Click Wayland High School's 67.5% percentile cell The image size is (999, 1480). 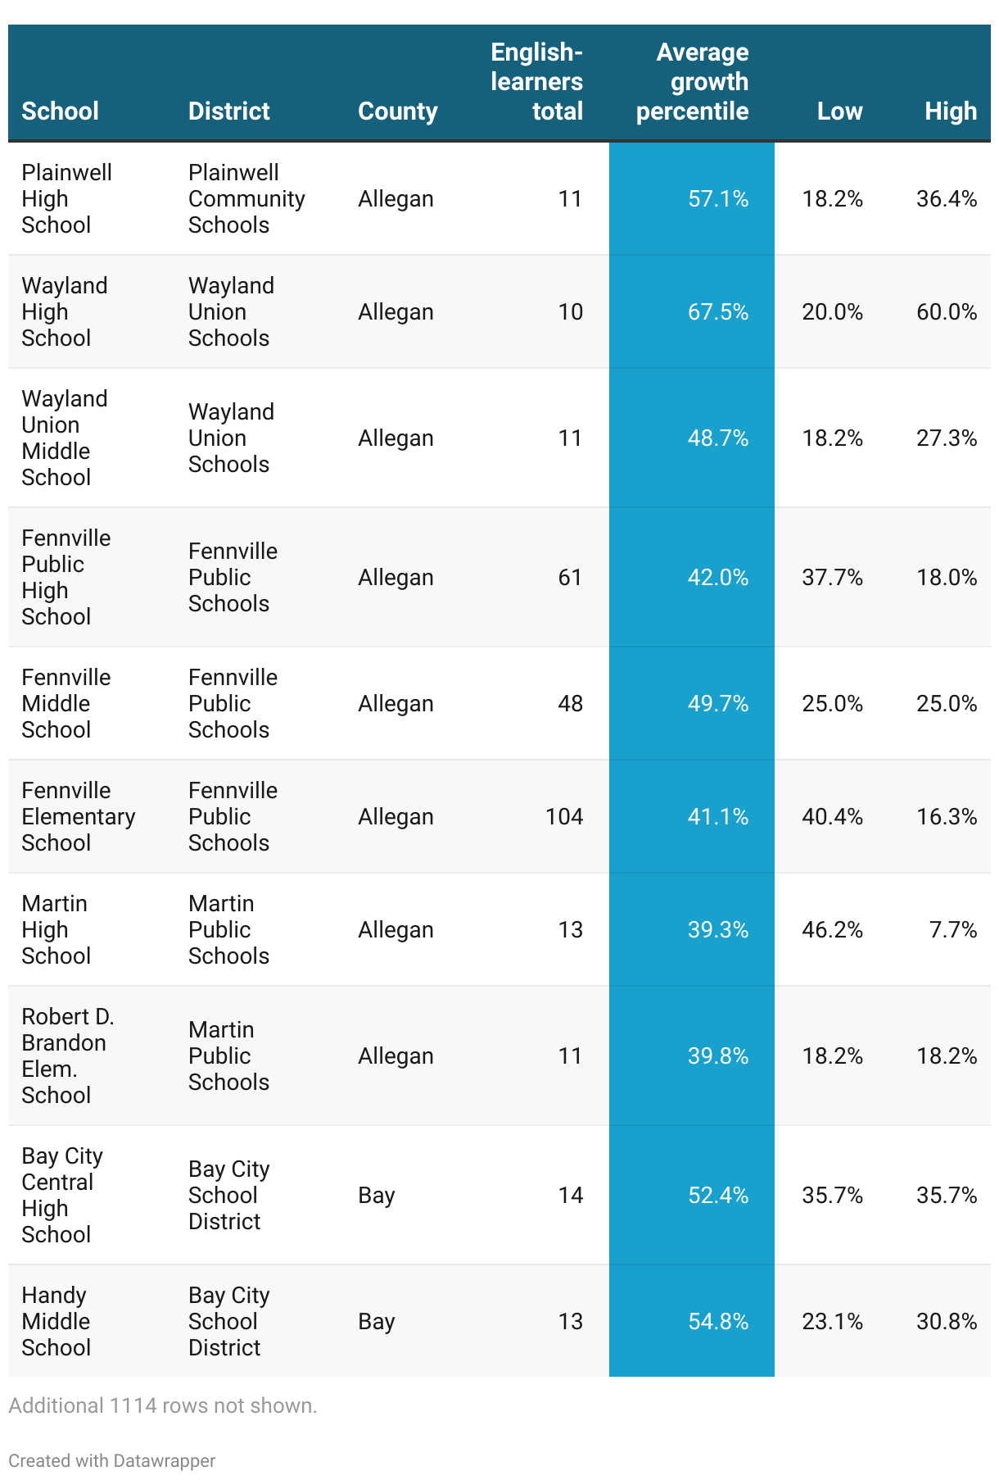tap(692, 311)
